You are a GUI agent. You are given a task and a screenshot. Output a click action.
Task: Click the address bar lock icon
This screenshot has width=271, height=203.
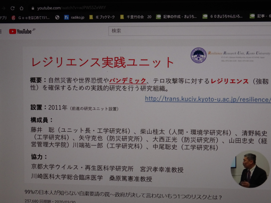tap(33, 8)
